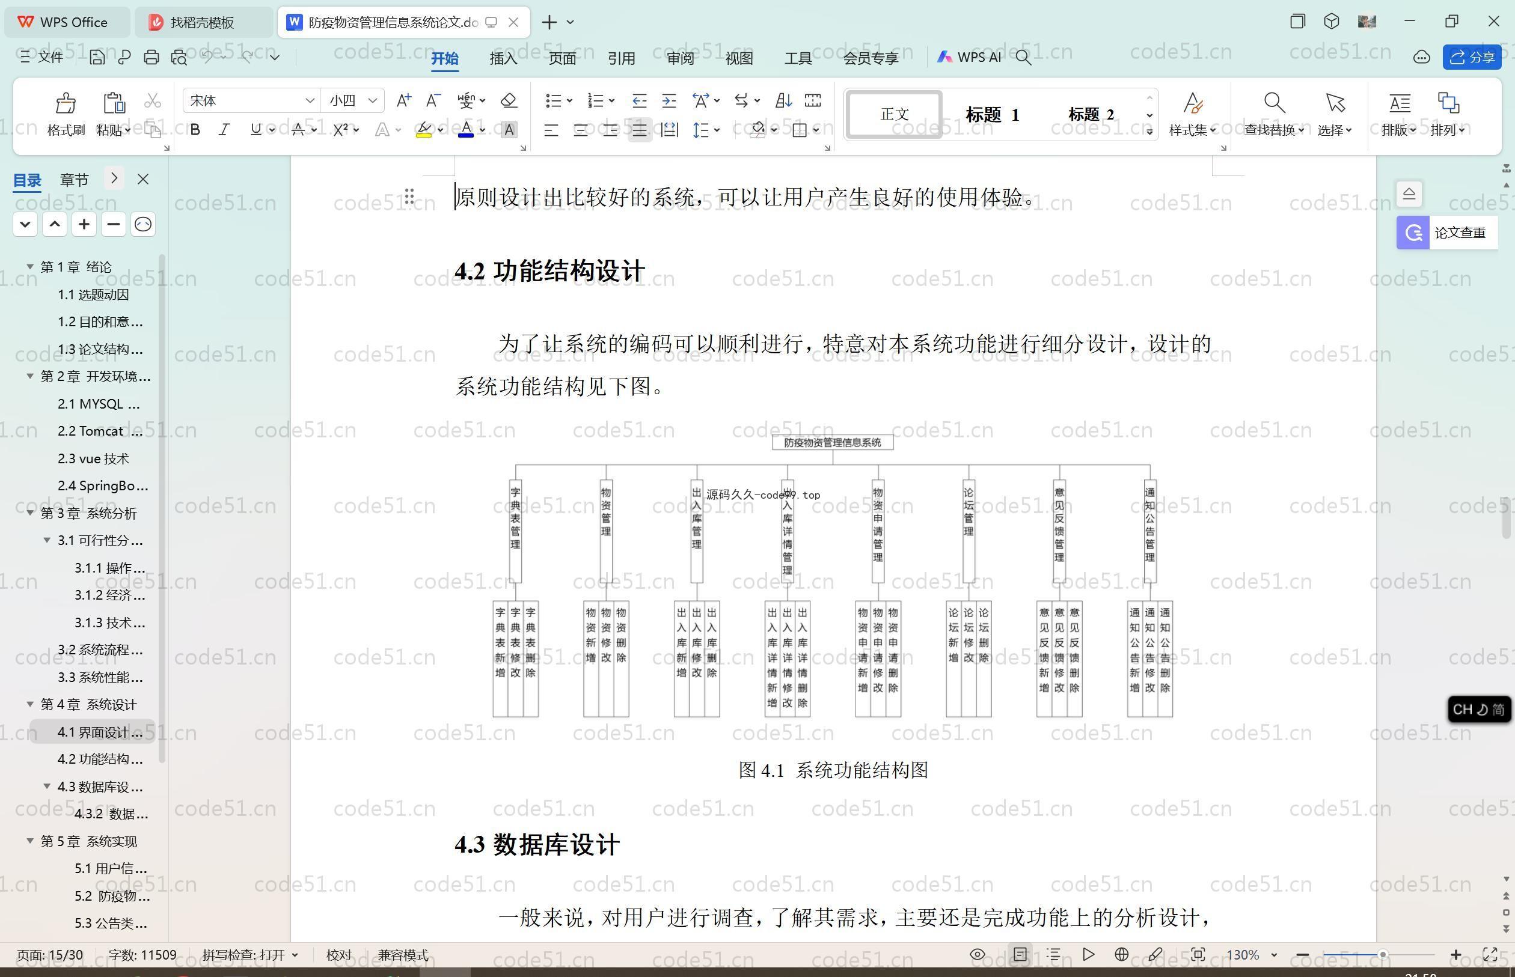This screenshot has height=977, width=1515.
Task: Switch to the 章节 navigation tab
Action: pos(75,180)
